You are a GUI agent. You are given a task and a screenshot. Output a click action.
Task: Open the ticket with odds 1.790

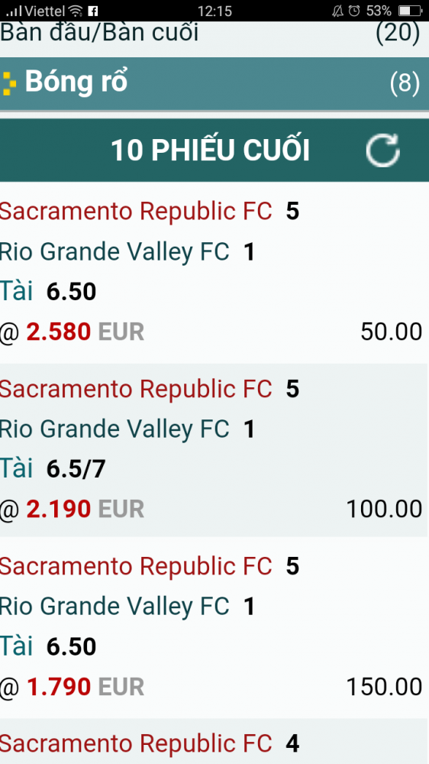coord(213,627)
